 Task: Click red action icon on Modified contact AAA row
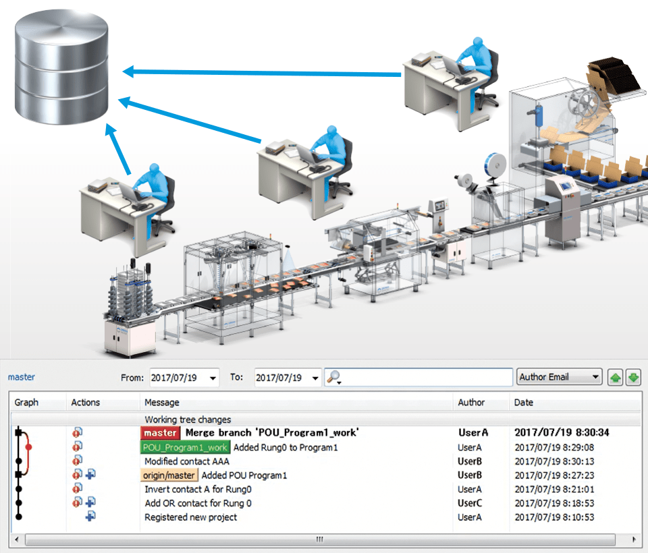click(77, 461)
